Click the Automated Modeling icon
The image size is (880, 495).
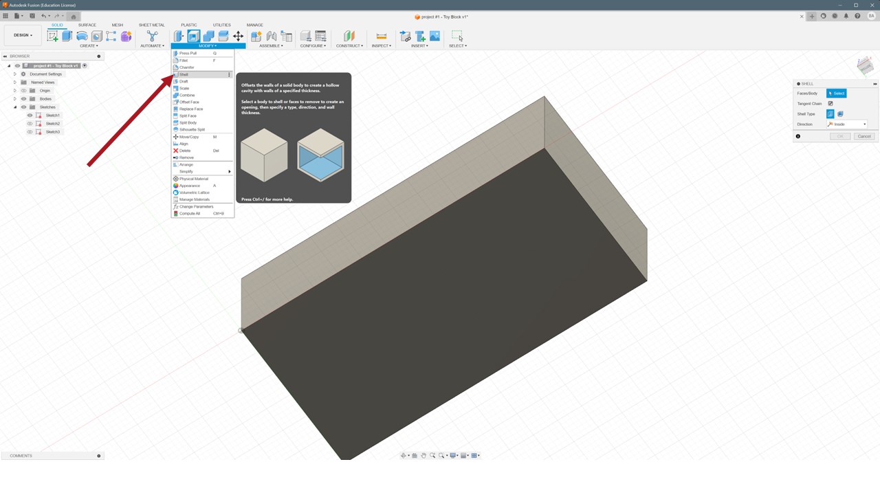coord(152,36)
